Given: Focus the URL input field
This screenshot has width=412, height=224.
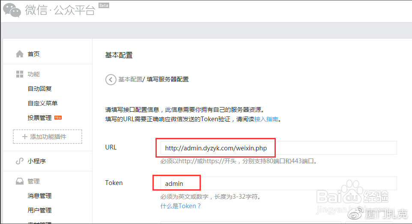Looking at the screenshot, I should (278, 148).
